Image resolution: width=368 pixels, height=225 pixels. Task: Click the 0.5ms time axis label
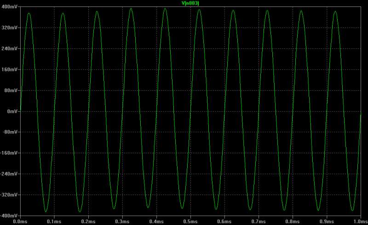coord(190,222)
